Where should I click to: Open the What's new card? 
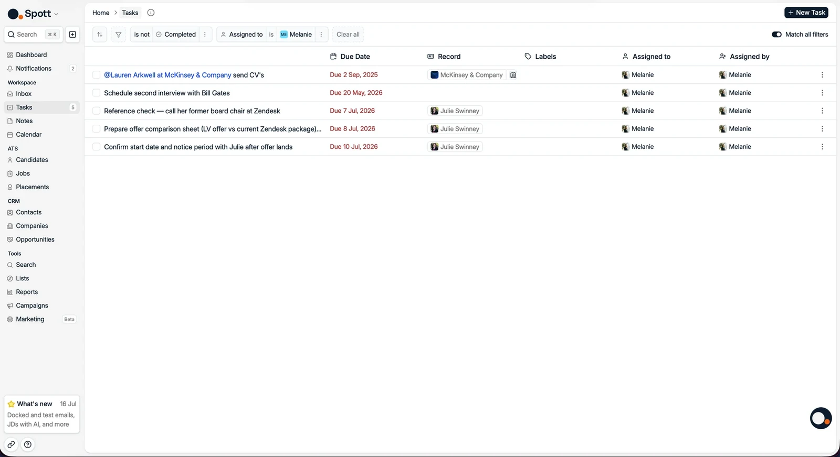pos(41,414)
